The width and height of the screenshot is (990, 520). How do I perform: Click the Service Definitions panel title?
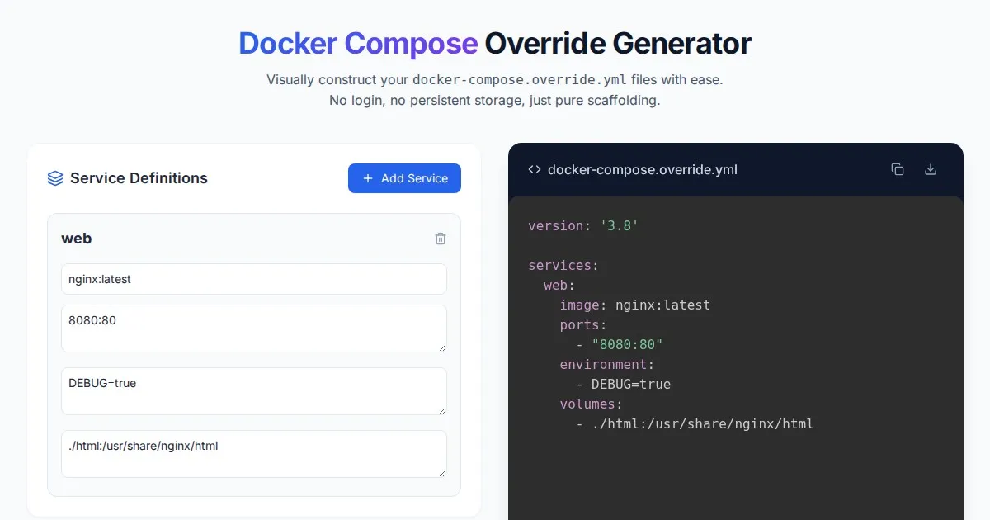[x=139, y=178]
